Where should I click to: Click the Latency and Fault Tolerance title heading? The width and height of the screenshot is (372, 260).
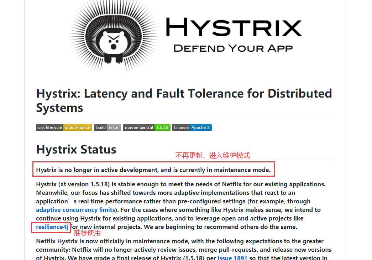click(x=184, y=100)
